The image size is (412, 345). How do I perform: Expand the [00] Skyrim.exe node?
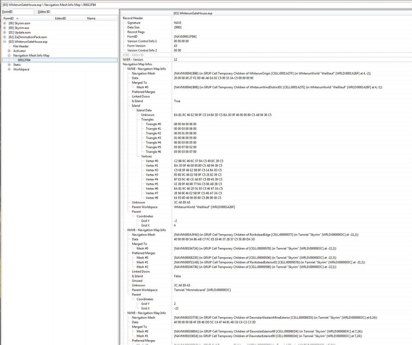click(4, 28)
